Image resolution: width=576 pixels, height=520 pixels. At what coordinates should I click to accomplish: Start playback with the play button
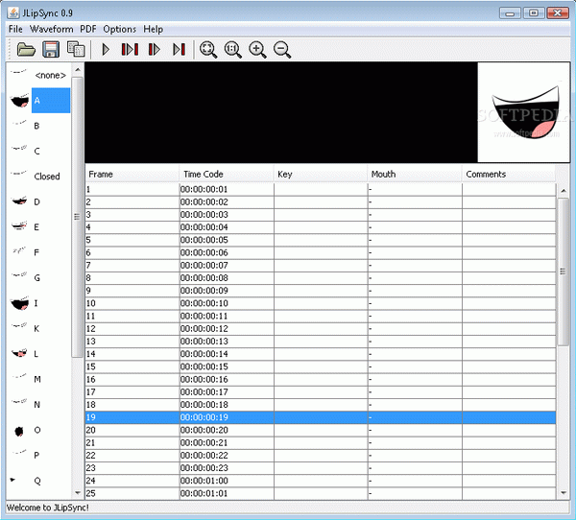point(106,49)
